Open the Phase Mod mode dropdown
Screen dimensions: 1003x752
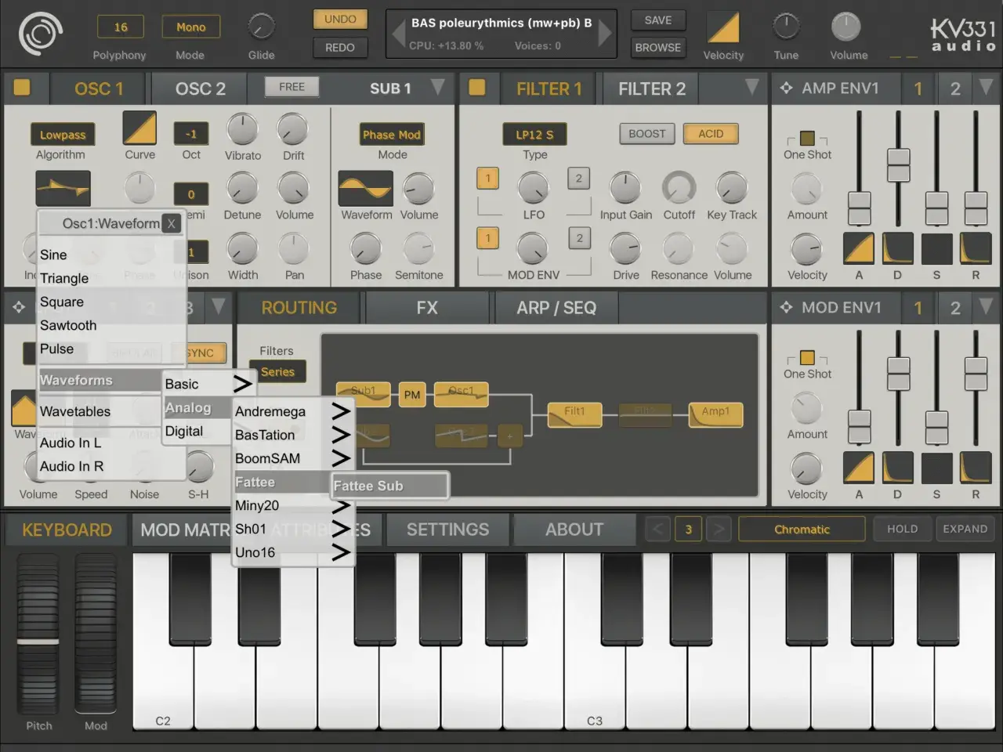click(391, 135)
